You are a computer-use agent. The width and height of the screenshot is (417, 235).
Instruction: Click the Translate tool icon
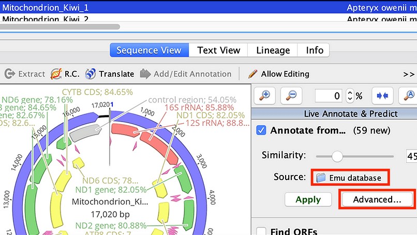tap(91, 74)
